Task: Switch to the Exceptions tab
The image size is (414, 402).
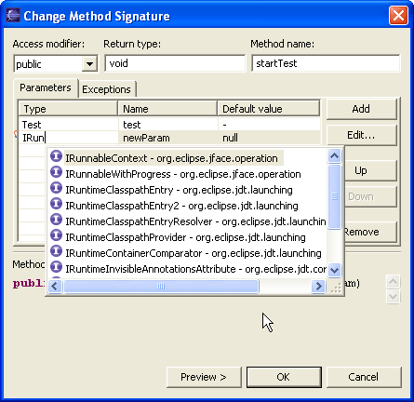Action: [x=106, y=89]
